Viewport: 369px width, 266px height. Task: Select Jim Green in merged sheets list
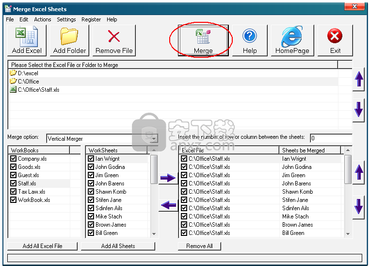click(294, 175)
